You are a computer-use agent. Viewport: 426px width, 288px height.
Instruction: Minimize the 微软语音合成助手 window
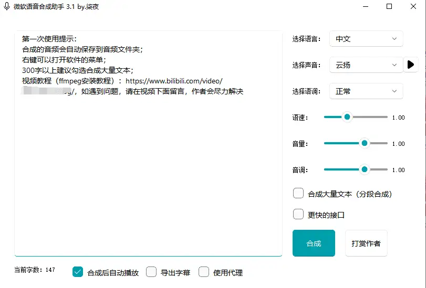366,6
